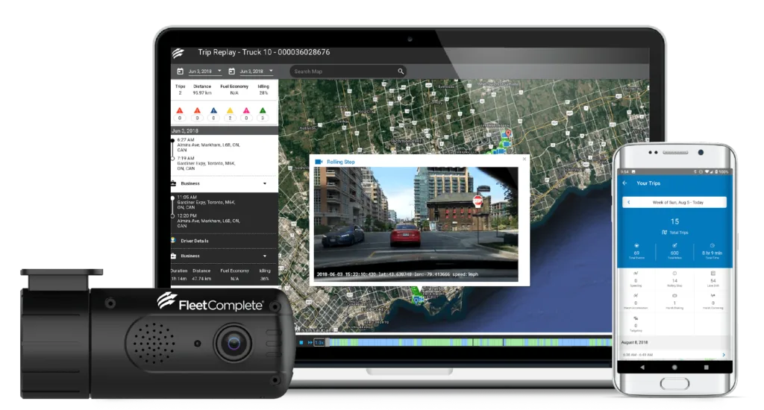Select the 6:27 AM Almira Ave trip entry
Viewport: 764px width, 410px height.
(x=209, y=145)
